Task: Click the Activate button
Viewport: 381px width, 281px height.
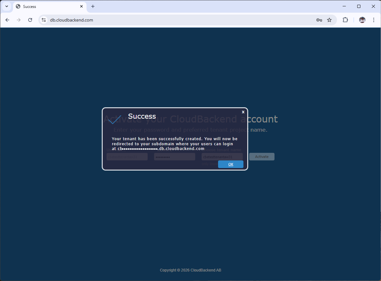Action: pos(262,157)
